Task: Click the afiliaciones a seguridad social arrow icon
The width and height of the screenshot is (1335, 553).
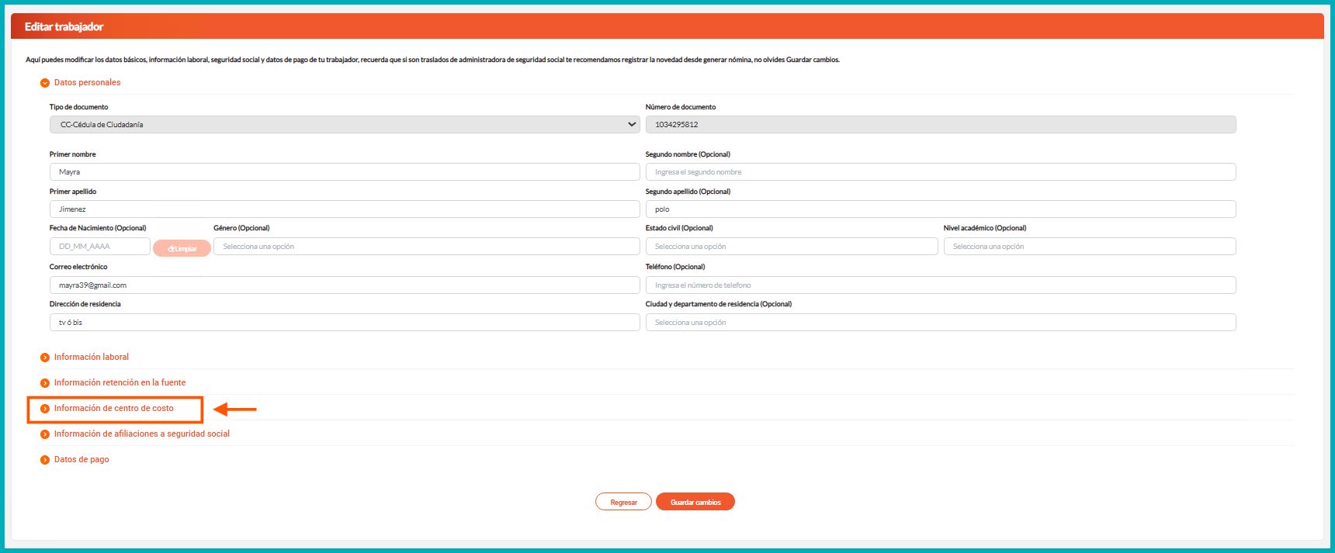Action: pyautogui.click(x=45, y=434)
